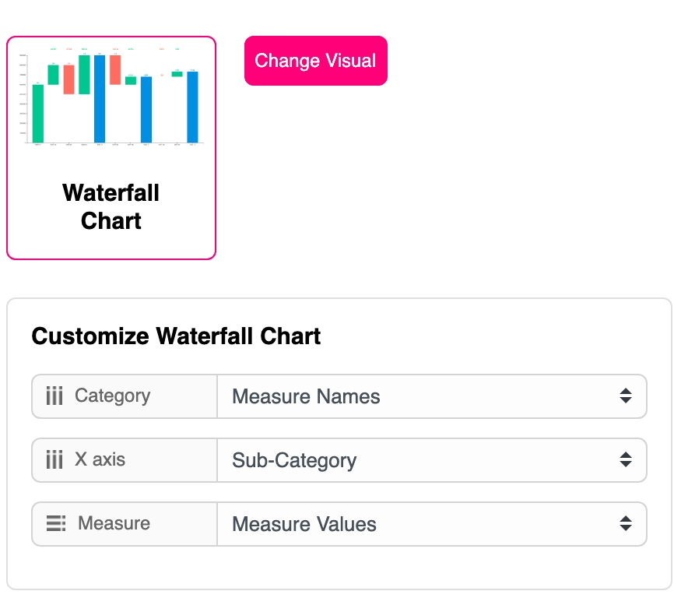Click the Category field label
This screenshot has height=598, width=674.
tap(112, 396)
